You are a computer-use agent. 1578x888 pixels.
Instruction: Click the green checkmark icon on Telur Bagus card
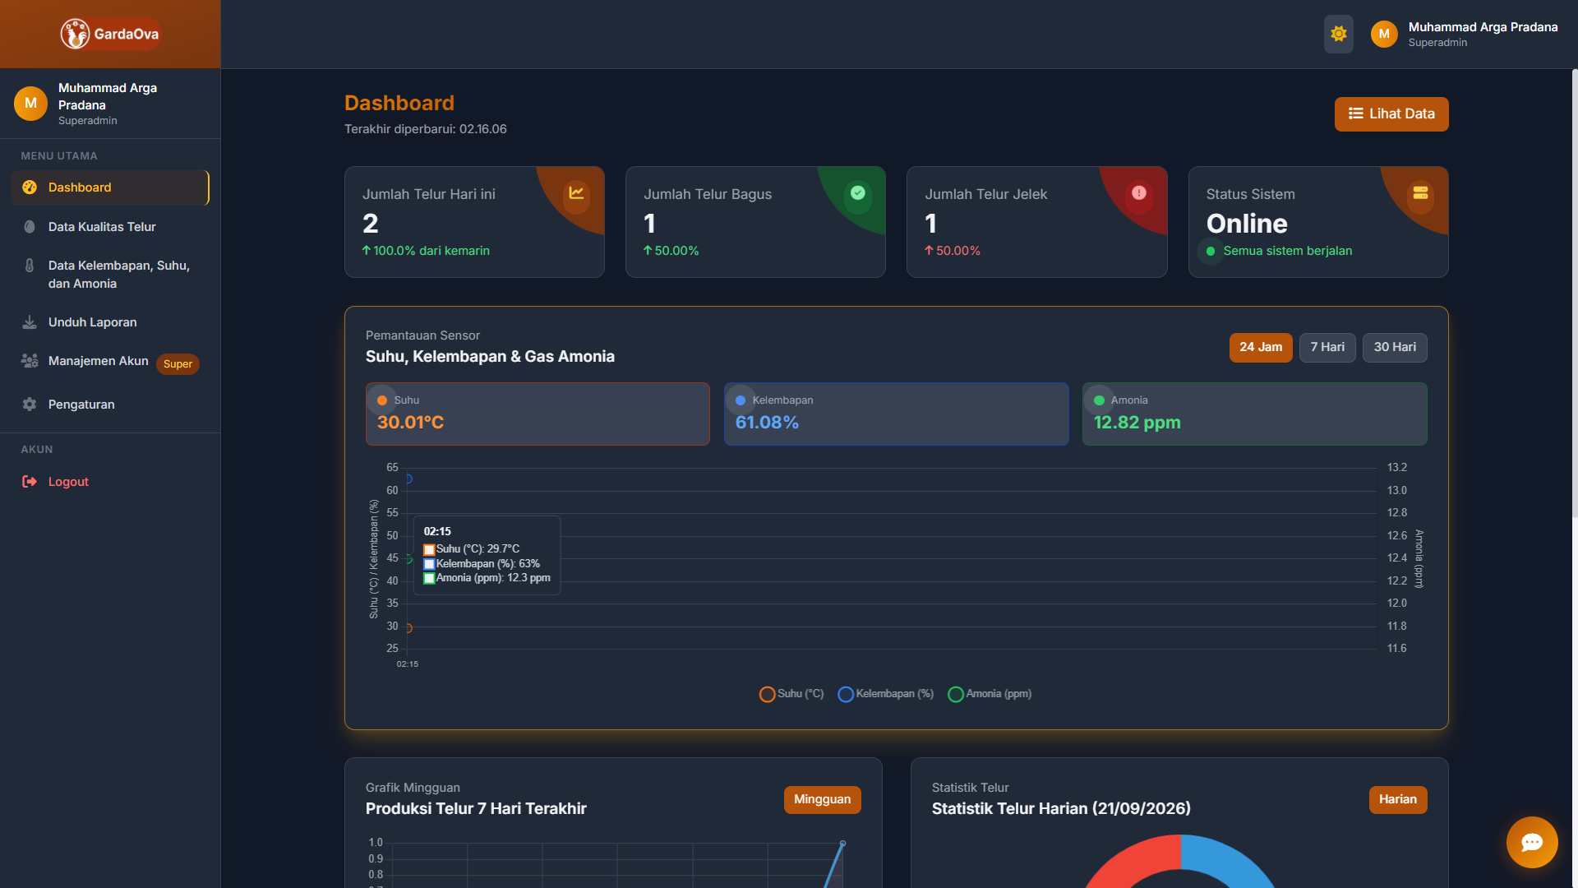click(x=857, y=193)
